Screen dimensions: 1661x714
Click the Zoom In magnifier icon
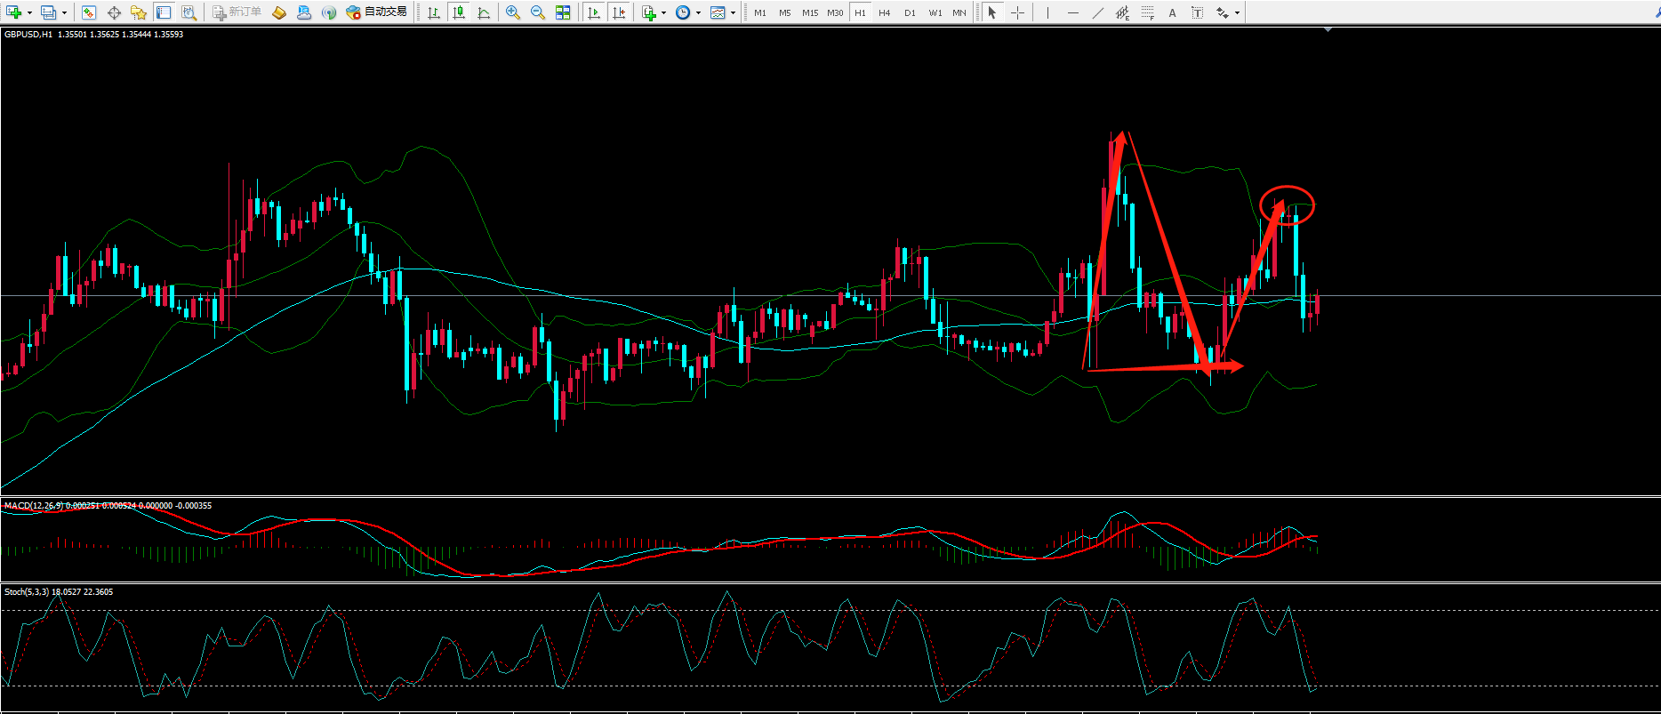512,12
